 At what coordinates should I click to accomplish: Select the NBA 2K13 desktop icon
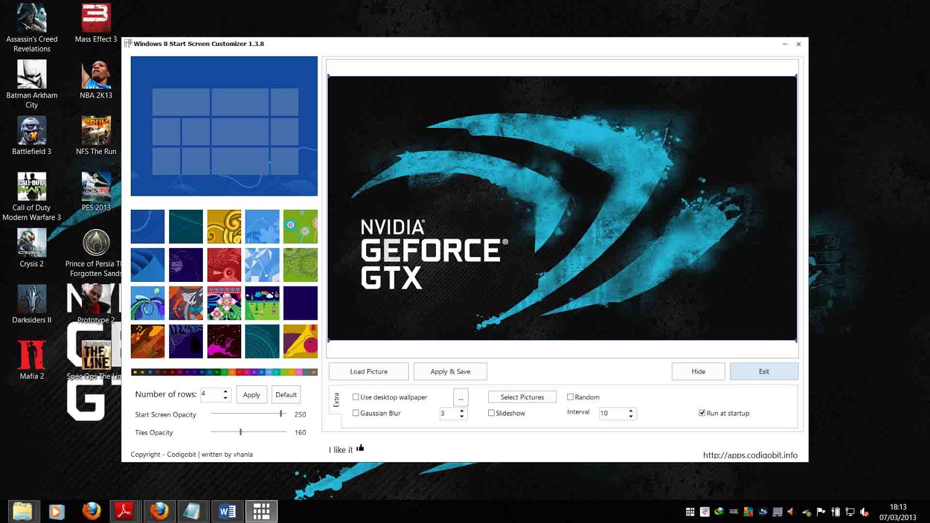point(96,80)
